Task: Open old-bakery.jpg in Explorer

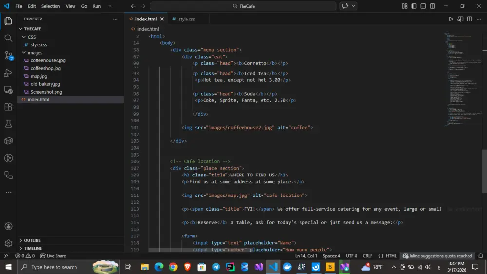Action: tap(45, 84)
